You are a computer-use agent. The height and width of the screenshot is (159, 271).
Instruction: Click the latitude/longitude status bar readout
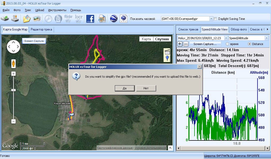[232, 156]
